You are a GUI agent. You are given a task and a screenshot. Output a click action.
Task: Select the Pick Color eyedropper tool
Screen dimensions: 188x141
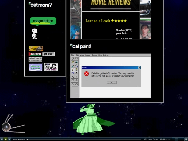coord(73,66)
